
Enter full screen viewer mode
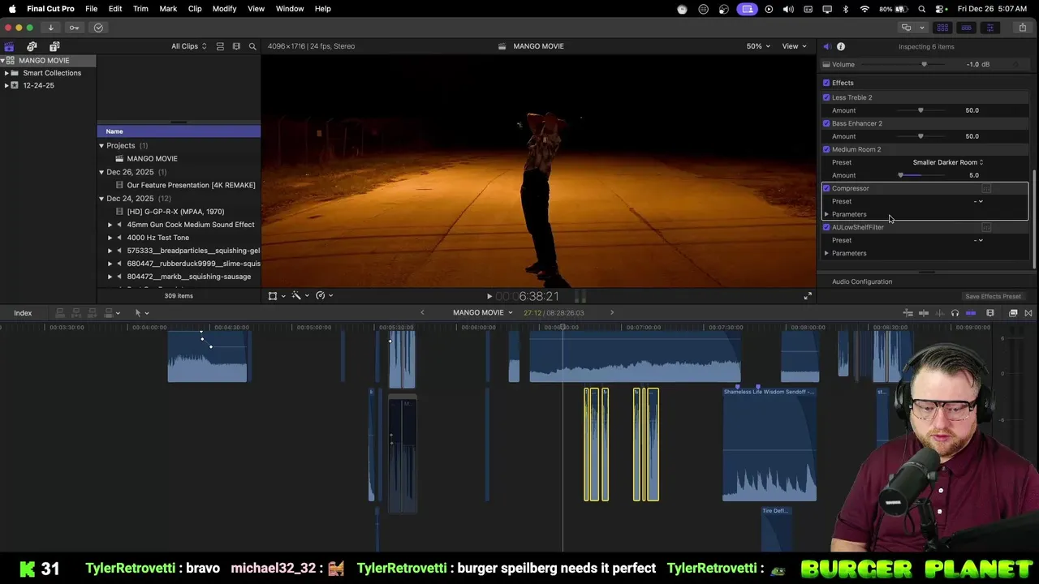[x=808, y=296]
